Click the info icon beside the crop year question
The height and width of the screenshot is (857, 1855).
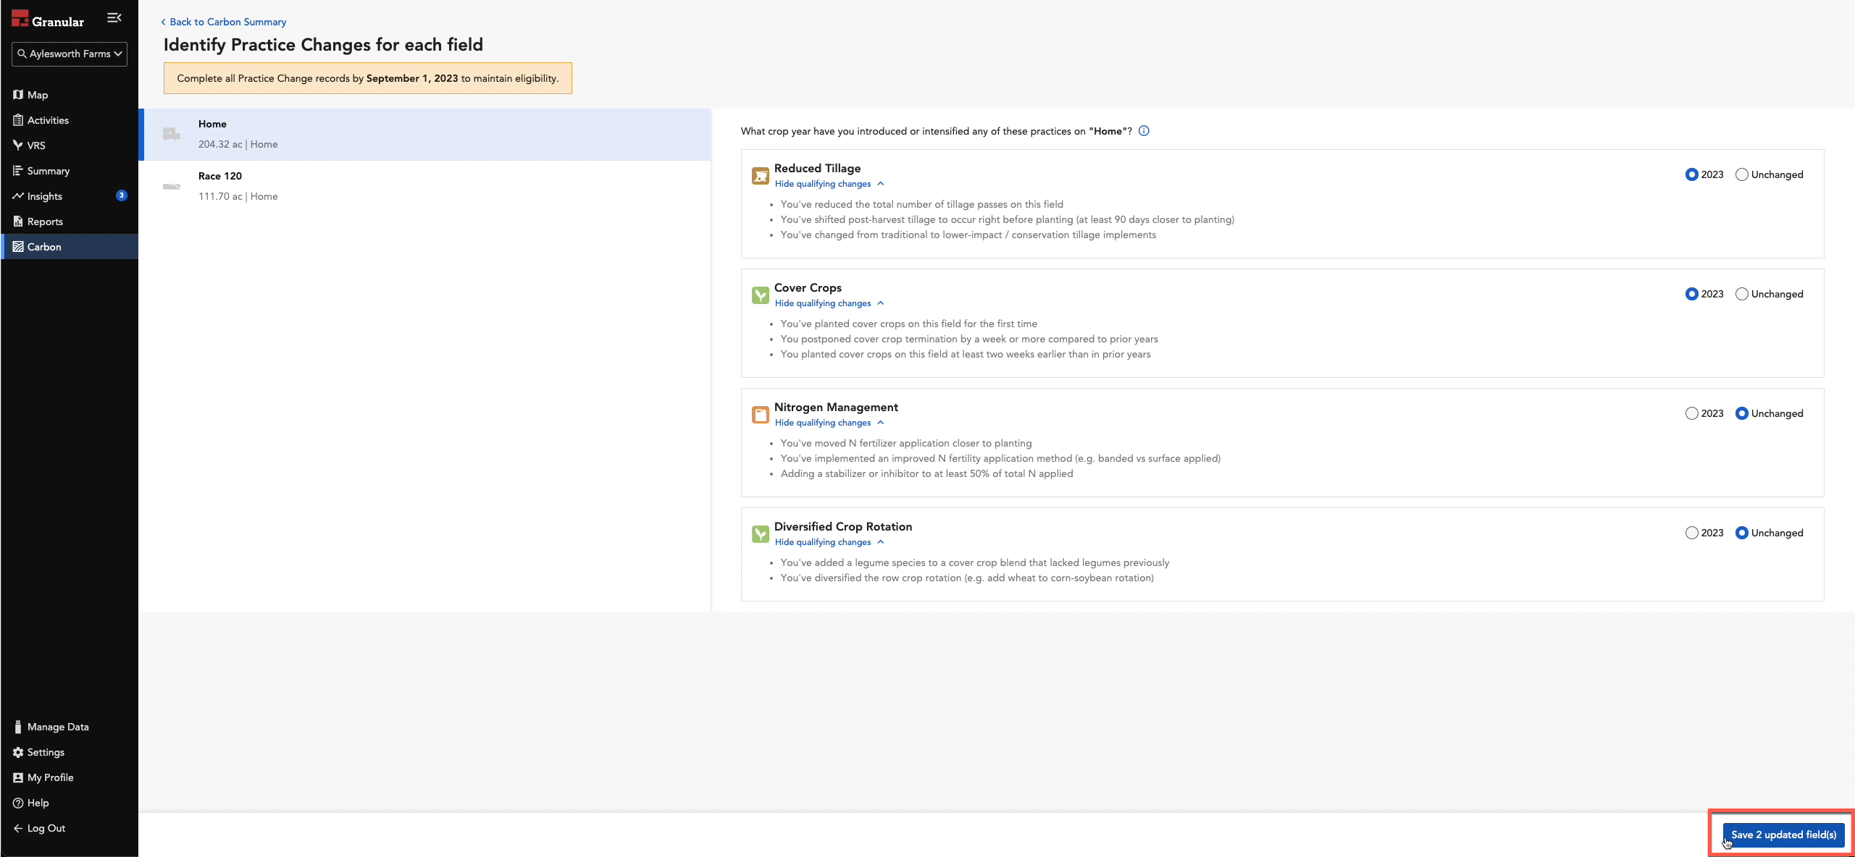click(1143, 131)
